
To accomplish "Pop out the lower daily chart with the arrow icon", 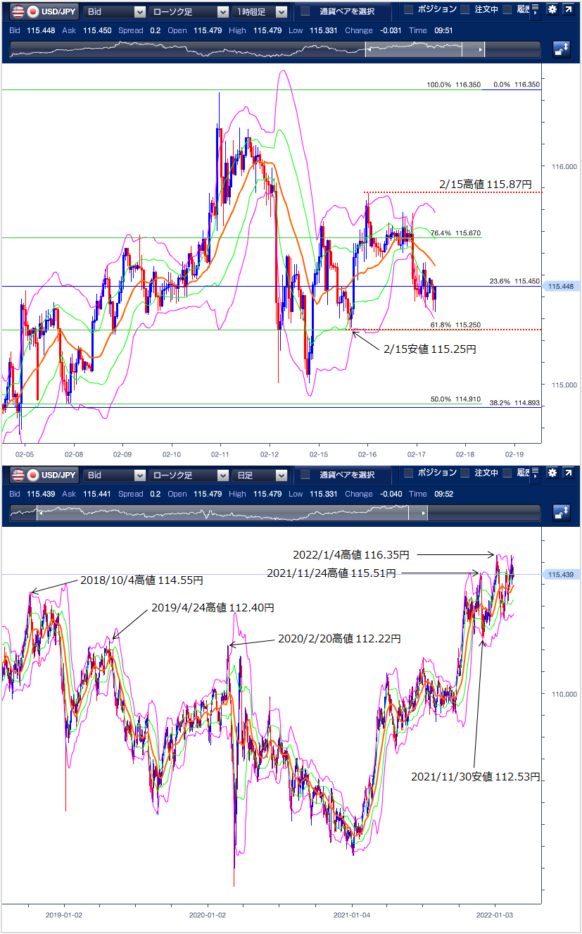I will (x=568, y=473).
